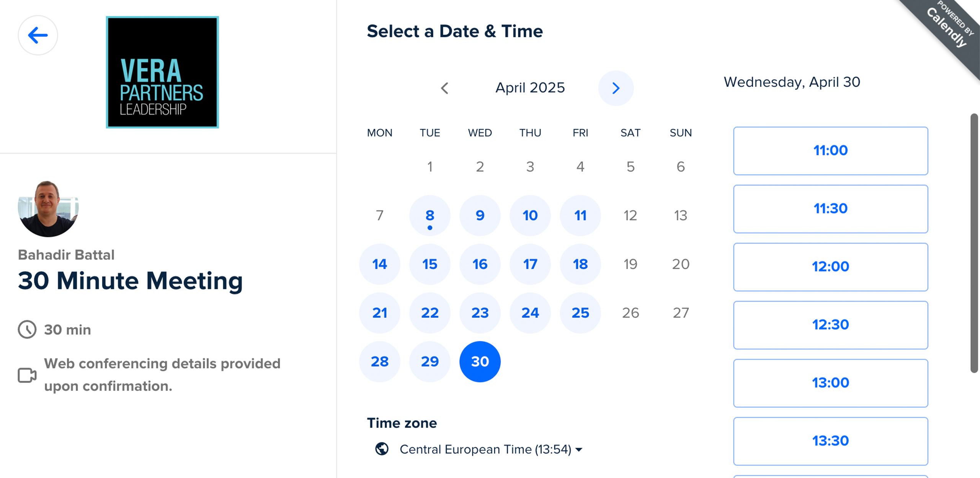Screen dimensions: 980x478
Task: Book the 11:30 time slot
Action: (x=830, y=209)
